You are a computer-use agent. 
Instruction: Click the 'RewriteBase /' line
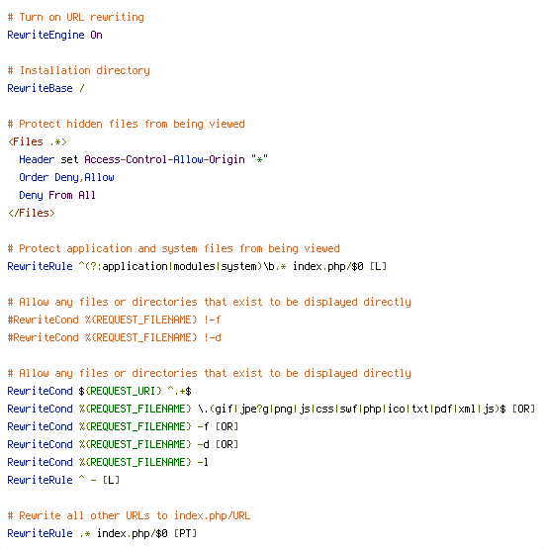45,88
